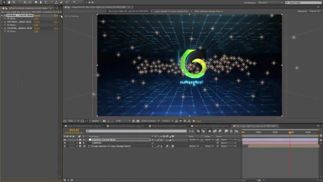Open the Half resolution dropdown
Viewport: 323px width, 182px height.
(x=123, y=121)
